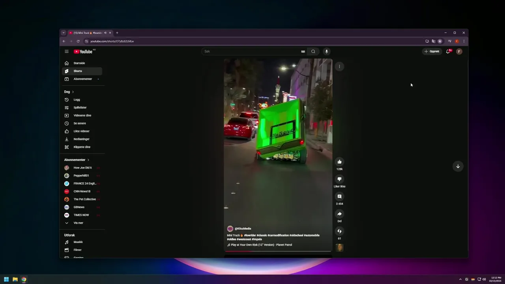Open Pepperhill01 channel subscription
Screen dimensions: 505x284
click(82, 176)
